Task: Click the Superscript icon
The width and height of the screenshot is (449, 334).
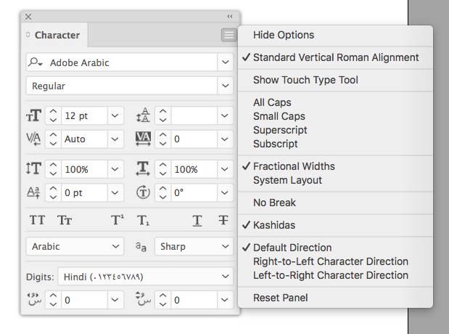Action: click(x=117, y=221)
